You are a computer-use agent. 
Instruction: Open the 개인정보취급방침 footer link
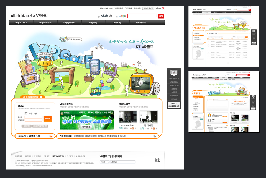pyautogui.click(x=58, y=156)
